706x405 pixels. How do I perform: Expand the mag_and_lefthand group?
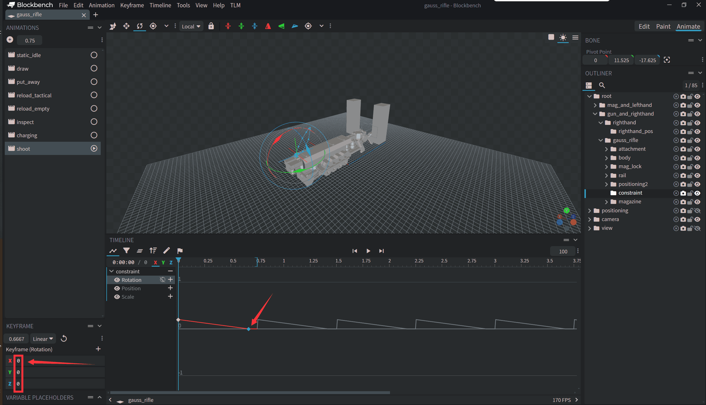click(x=595, y=105)
